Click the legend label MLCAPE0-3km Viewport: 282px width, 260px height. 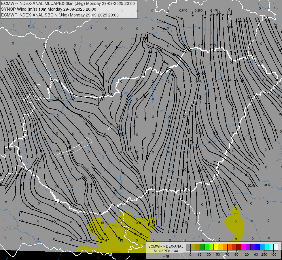(166, 251)
